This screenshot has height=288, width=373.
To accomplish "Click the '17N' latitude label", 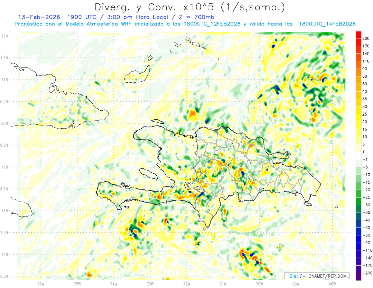I will [x=5, y=254].
